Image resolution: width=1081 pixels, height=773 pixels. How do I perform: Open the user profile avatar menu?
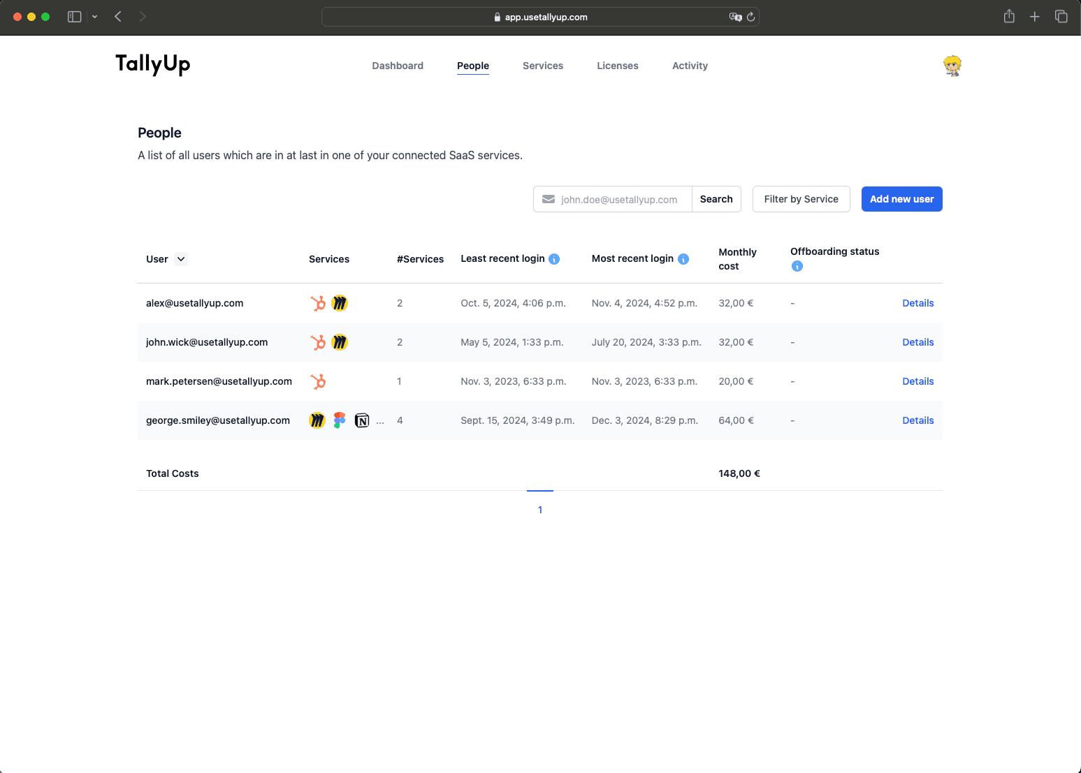coord(952,66)
